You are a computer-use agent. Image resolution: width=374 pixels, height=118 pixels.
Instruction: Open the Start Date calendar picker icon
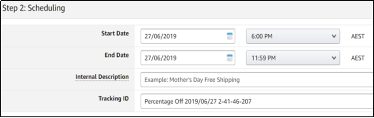229,36
